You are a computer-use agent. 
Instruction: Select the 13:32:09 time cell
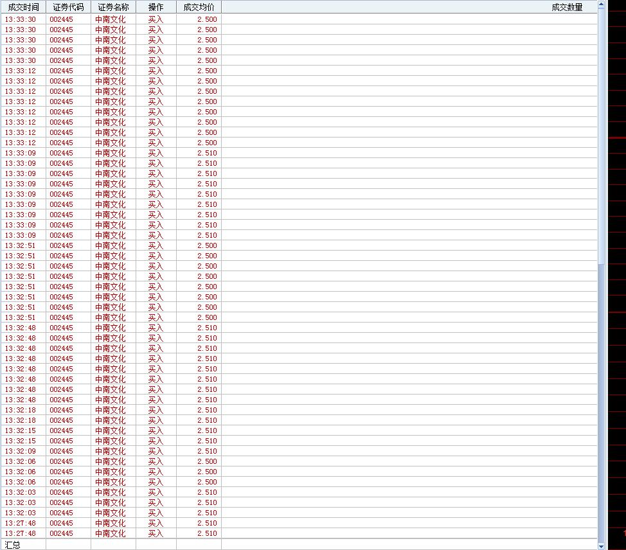23,451
